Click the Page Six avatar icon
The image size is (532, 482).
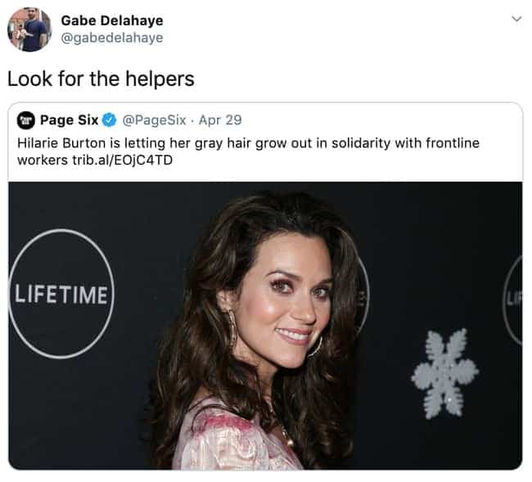point(26,120)
